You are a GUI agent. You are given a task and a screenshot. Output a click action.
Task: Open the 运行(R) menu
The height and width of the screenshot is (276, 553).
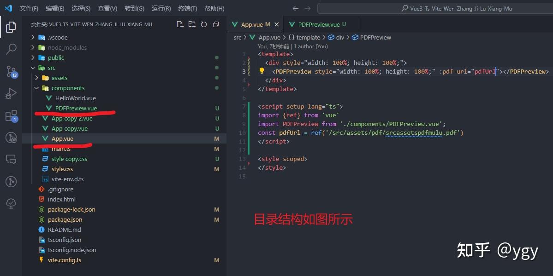pyautogui.click(x=161, y=8)
